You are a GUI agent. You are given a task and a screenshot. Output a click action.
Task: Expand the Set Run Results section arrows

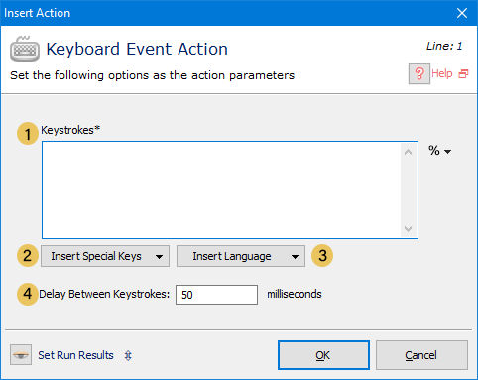coord(128,356)
